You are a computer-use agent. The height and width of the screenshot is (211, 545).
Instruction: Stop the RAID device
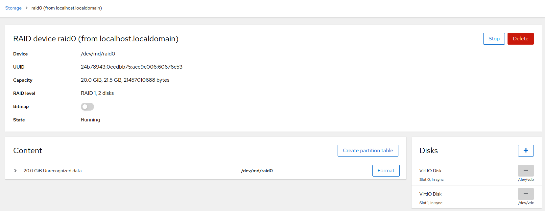point(494,39)
